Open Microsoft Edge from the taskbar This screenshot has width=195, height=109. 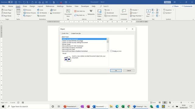117,106
